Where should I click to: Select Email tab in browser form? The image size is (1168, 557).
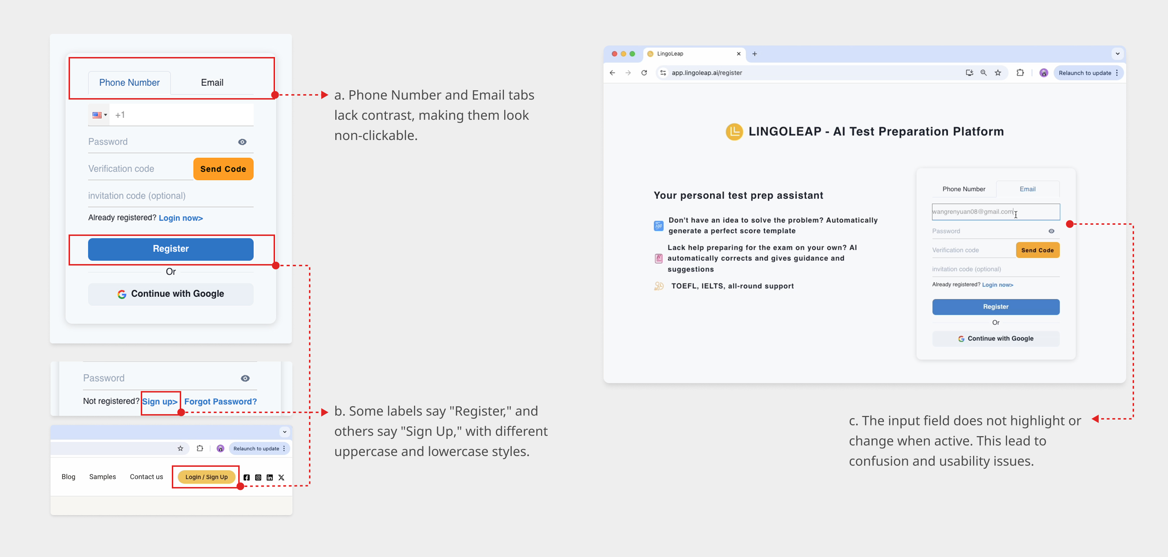1028,189
